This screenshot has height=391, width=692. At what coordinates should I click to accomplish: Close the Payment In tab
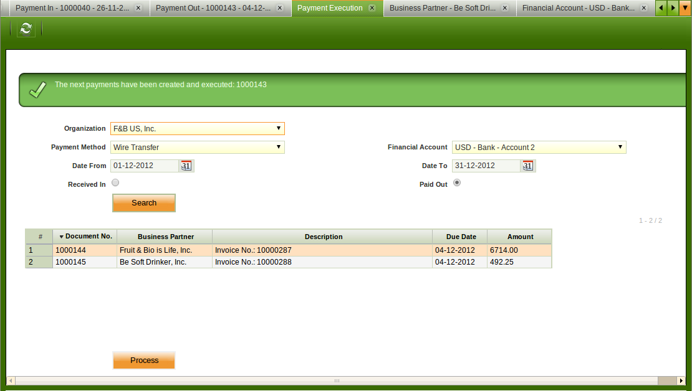point(138,8)
